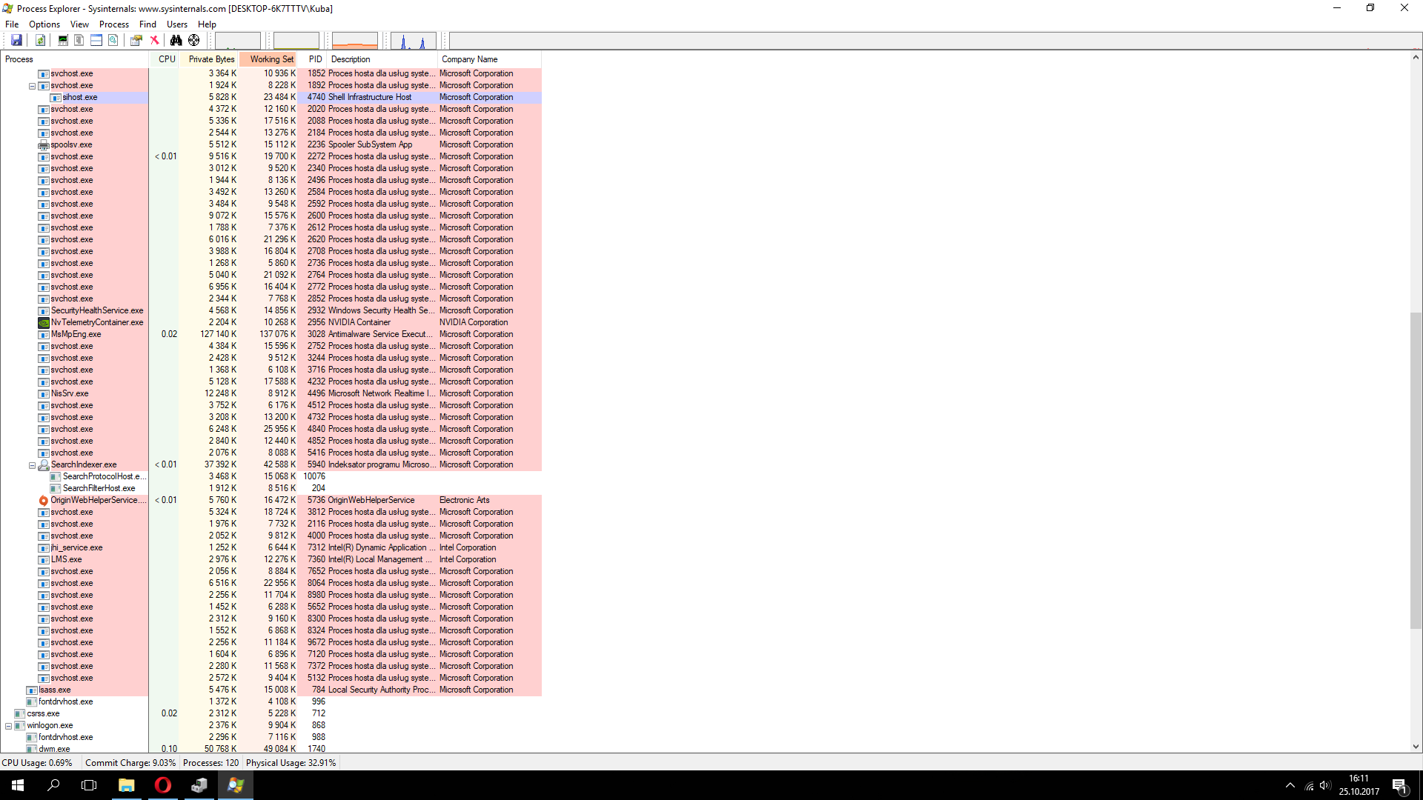Viewport: 1423px width, 800px height.
Task: Open System Information from the toolbar
Action: (x=63, y=40)
